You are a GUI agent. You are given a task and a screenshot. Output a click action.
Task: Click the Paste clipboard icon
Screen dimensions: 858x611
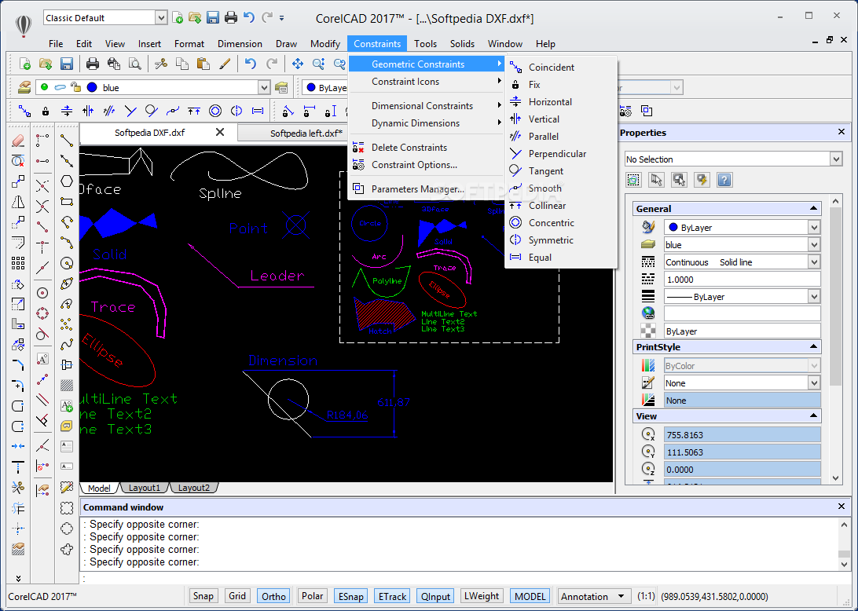pos(203,64)
